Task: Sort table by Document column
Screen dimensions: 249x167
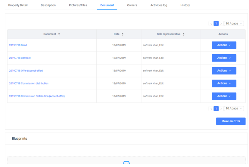Action: click(x=59, y=34)
